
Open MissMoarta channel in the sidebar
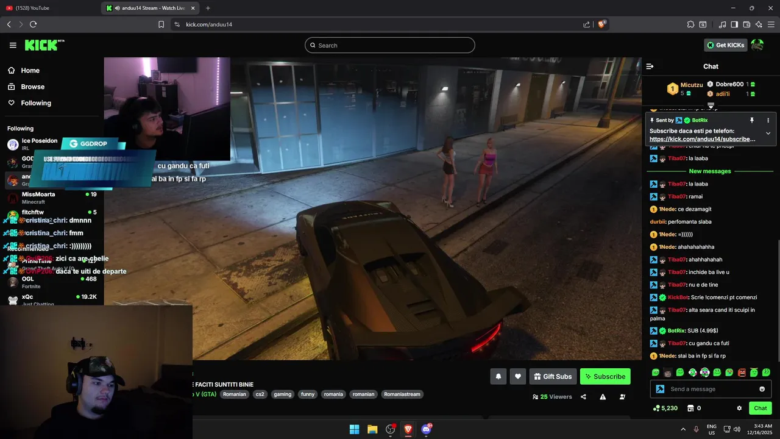[x=52, y=198]
